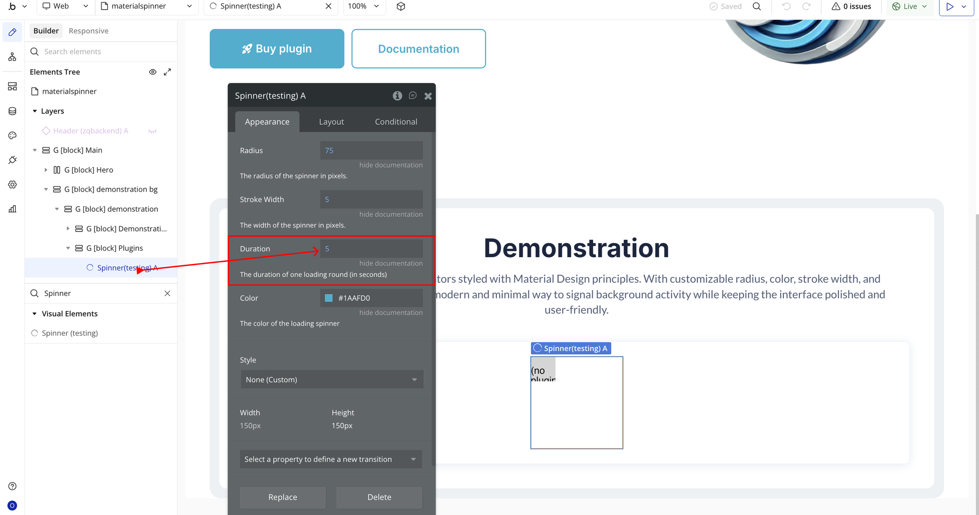Toggle Elements Tree eye visibility icon
Viewport: 979px width, 515px height.
pos(152,72)
